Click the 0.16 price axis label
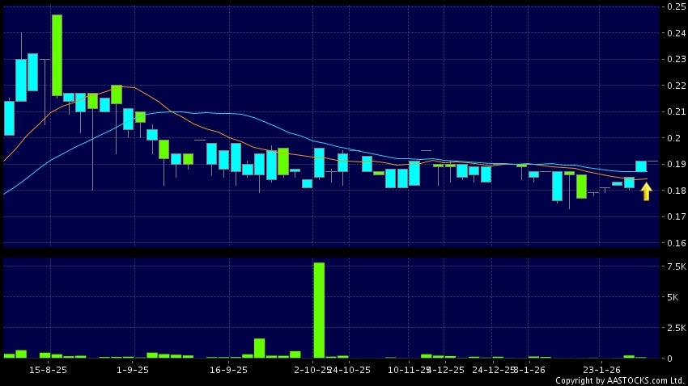 click(x=675, y=243)
